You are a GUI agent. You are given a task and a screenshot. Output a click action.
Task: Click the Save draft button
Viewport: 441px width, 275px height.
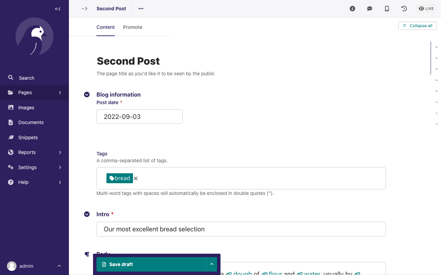pos(151,264)
